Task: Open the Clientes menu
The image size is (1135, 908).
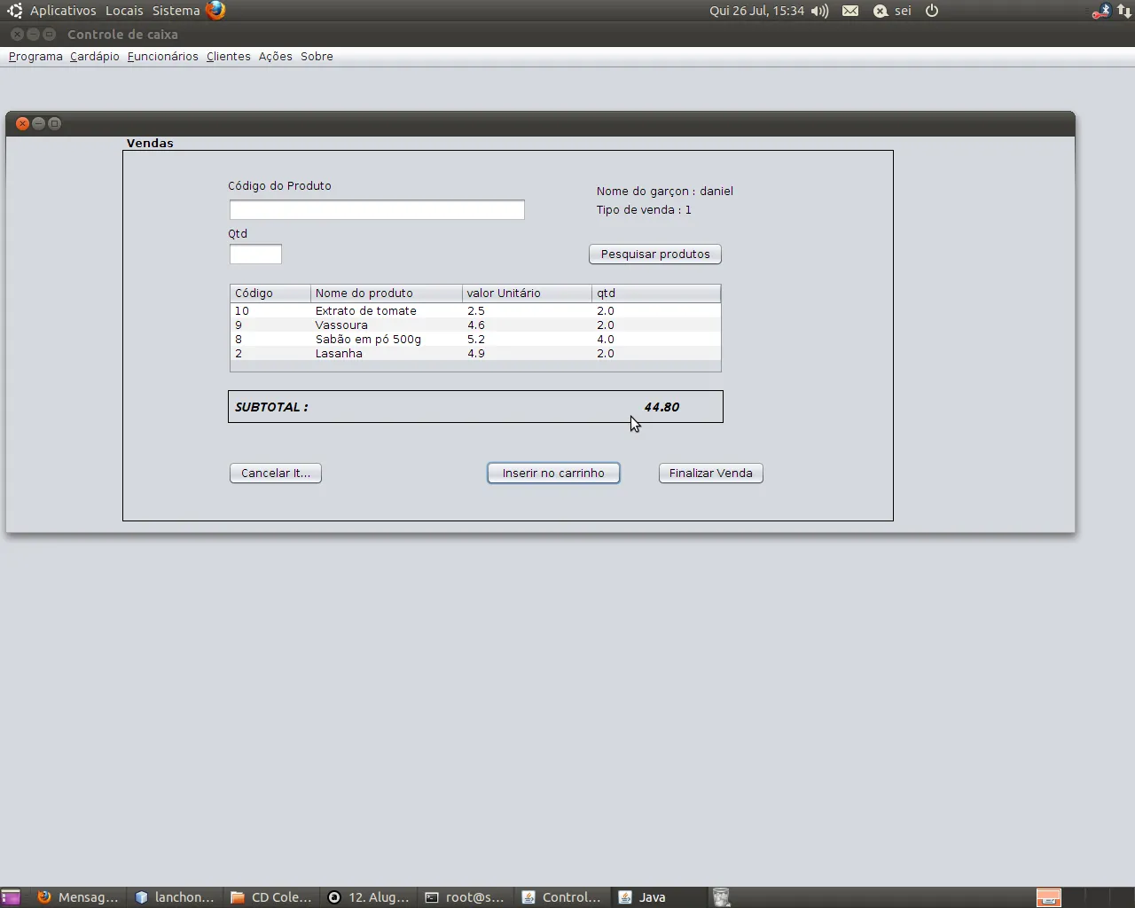Action: 229,57
